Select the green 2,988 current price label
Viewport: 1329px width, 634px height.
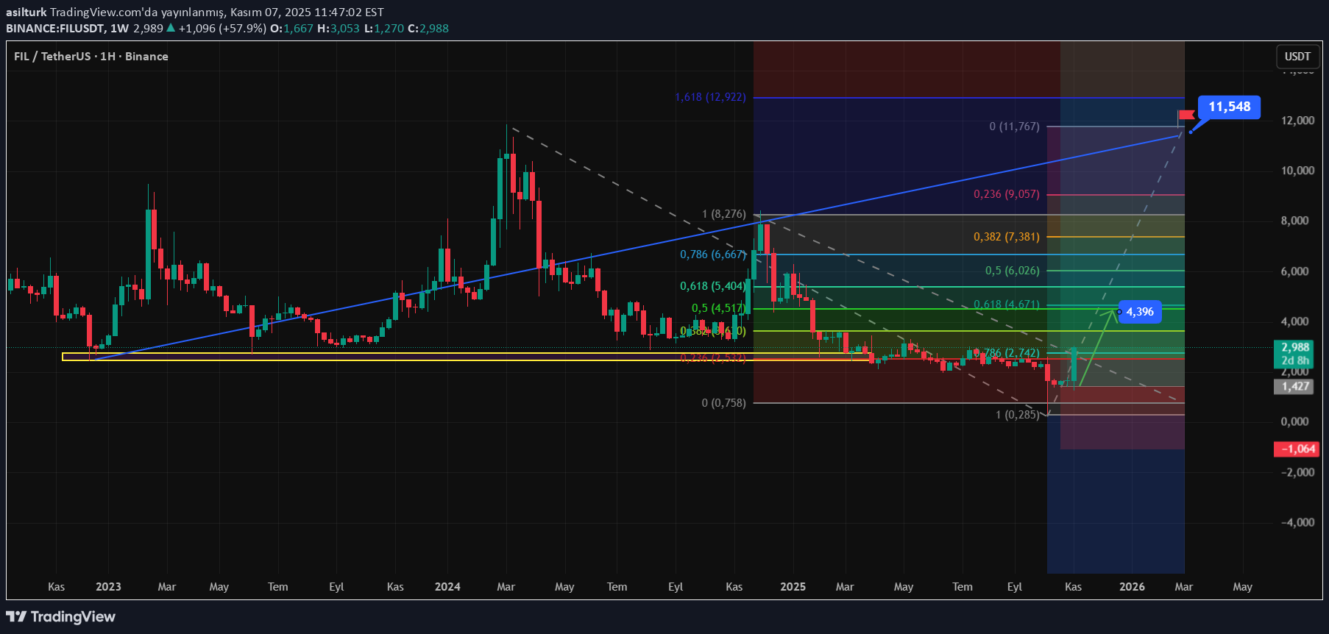point(1294,353)
